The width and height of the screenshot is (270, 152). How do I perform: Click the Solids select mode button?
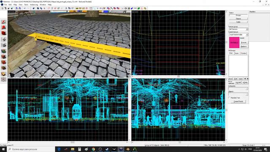[x=238, y=22]
